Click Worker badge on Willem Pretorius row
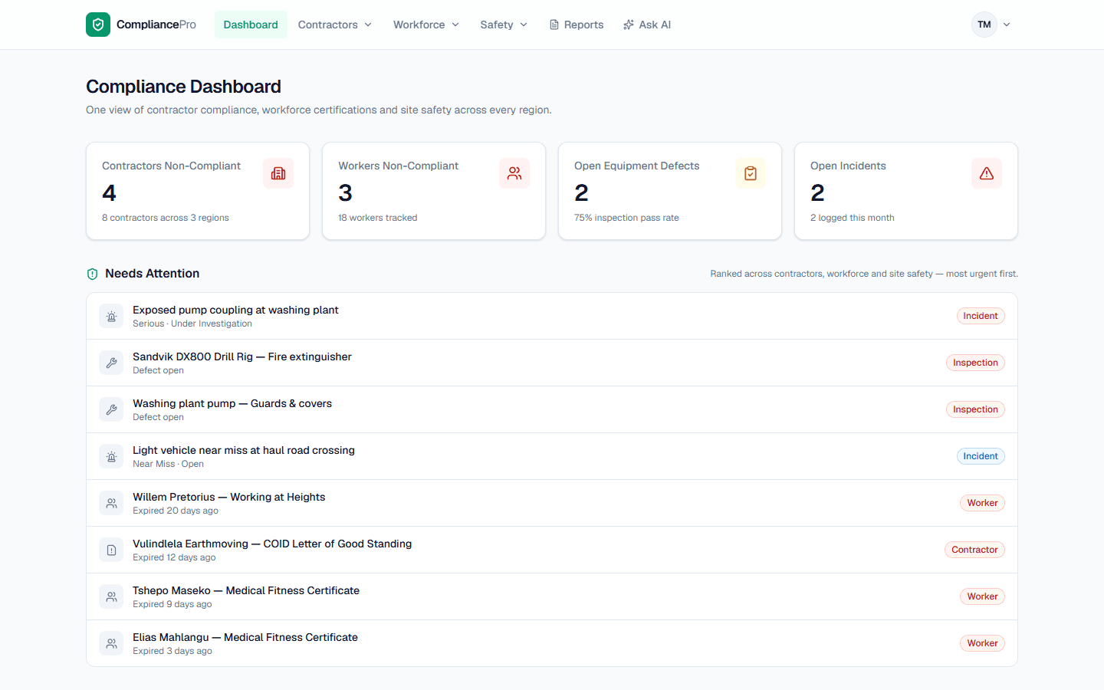Image resolution: width=1104 pixels, height=690 pixels. tap(982, 503)
